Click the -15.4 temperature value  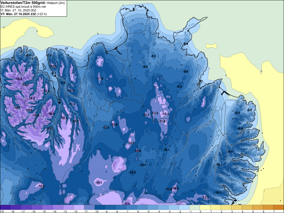(18, 79)
